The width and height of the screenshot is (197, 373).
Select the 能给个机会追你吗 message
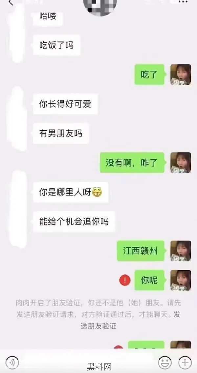click(x=74, y=222)
